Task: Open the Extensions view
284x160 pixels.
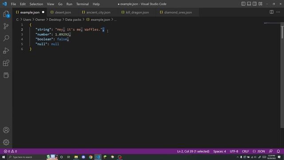Action: [x=6, y=63]
